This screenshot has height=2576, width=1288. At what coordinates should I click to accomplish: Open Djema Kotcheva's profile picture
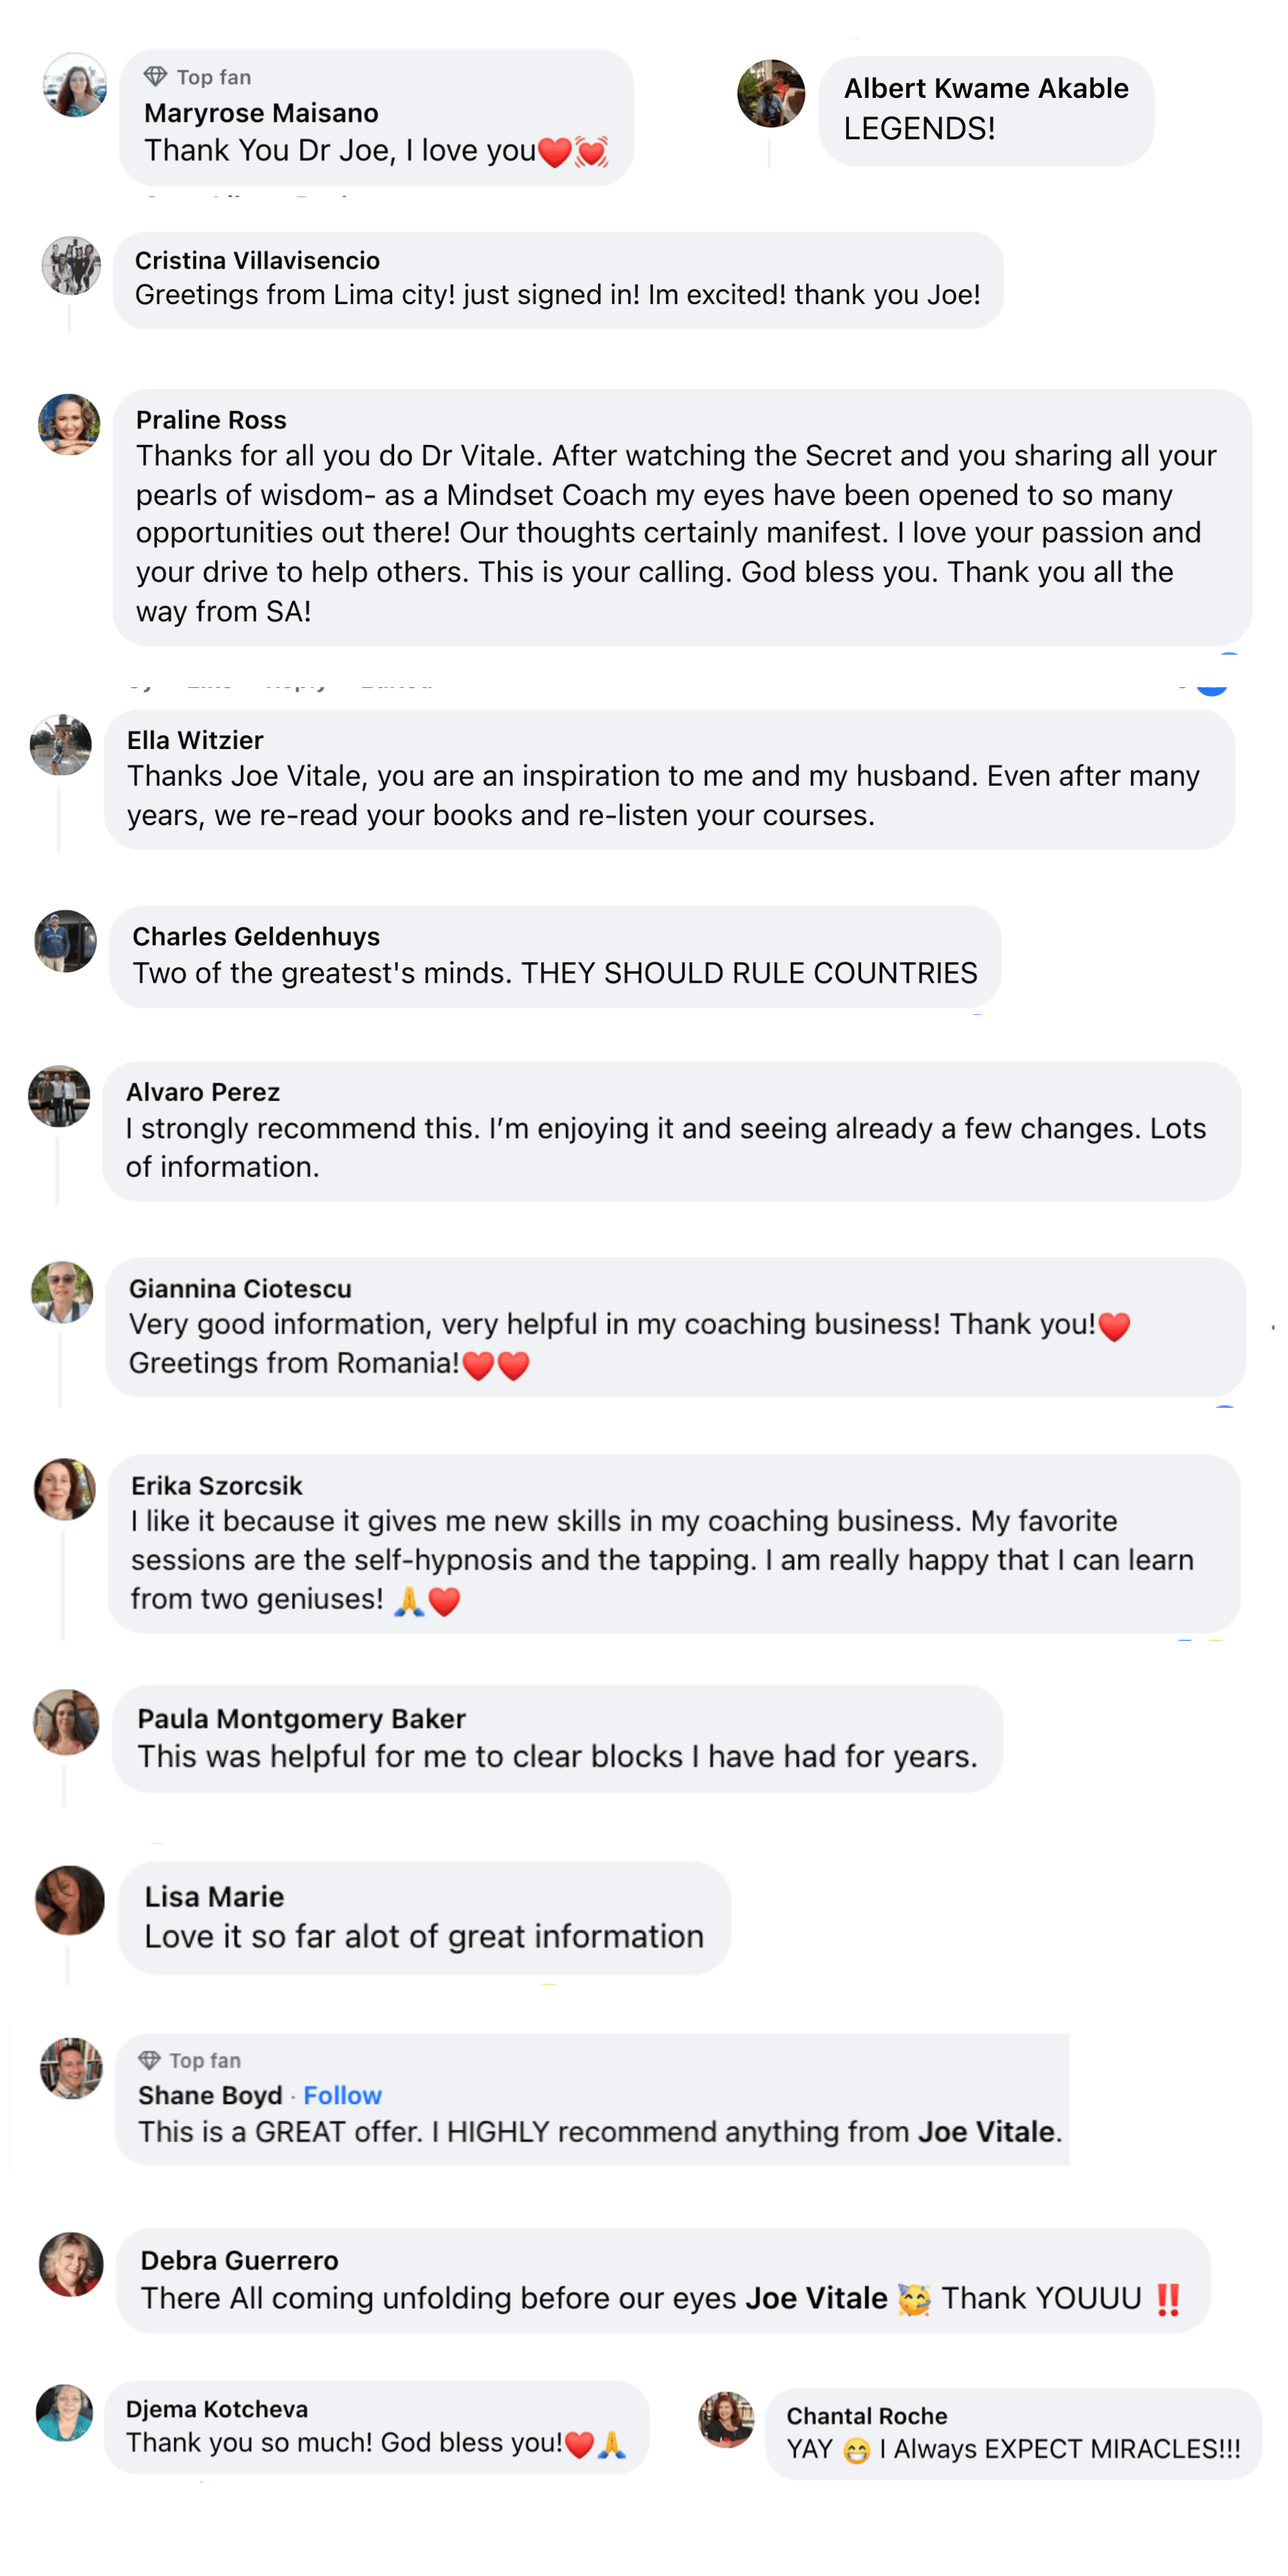pos(65,2412)
